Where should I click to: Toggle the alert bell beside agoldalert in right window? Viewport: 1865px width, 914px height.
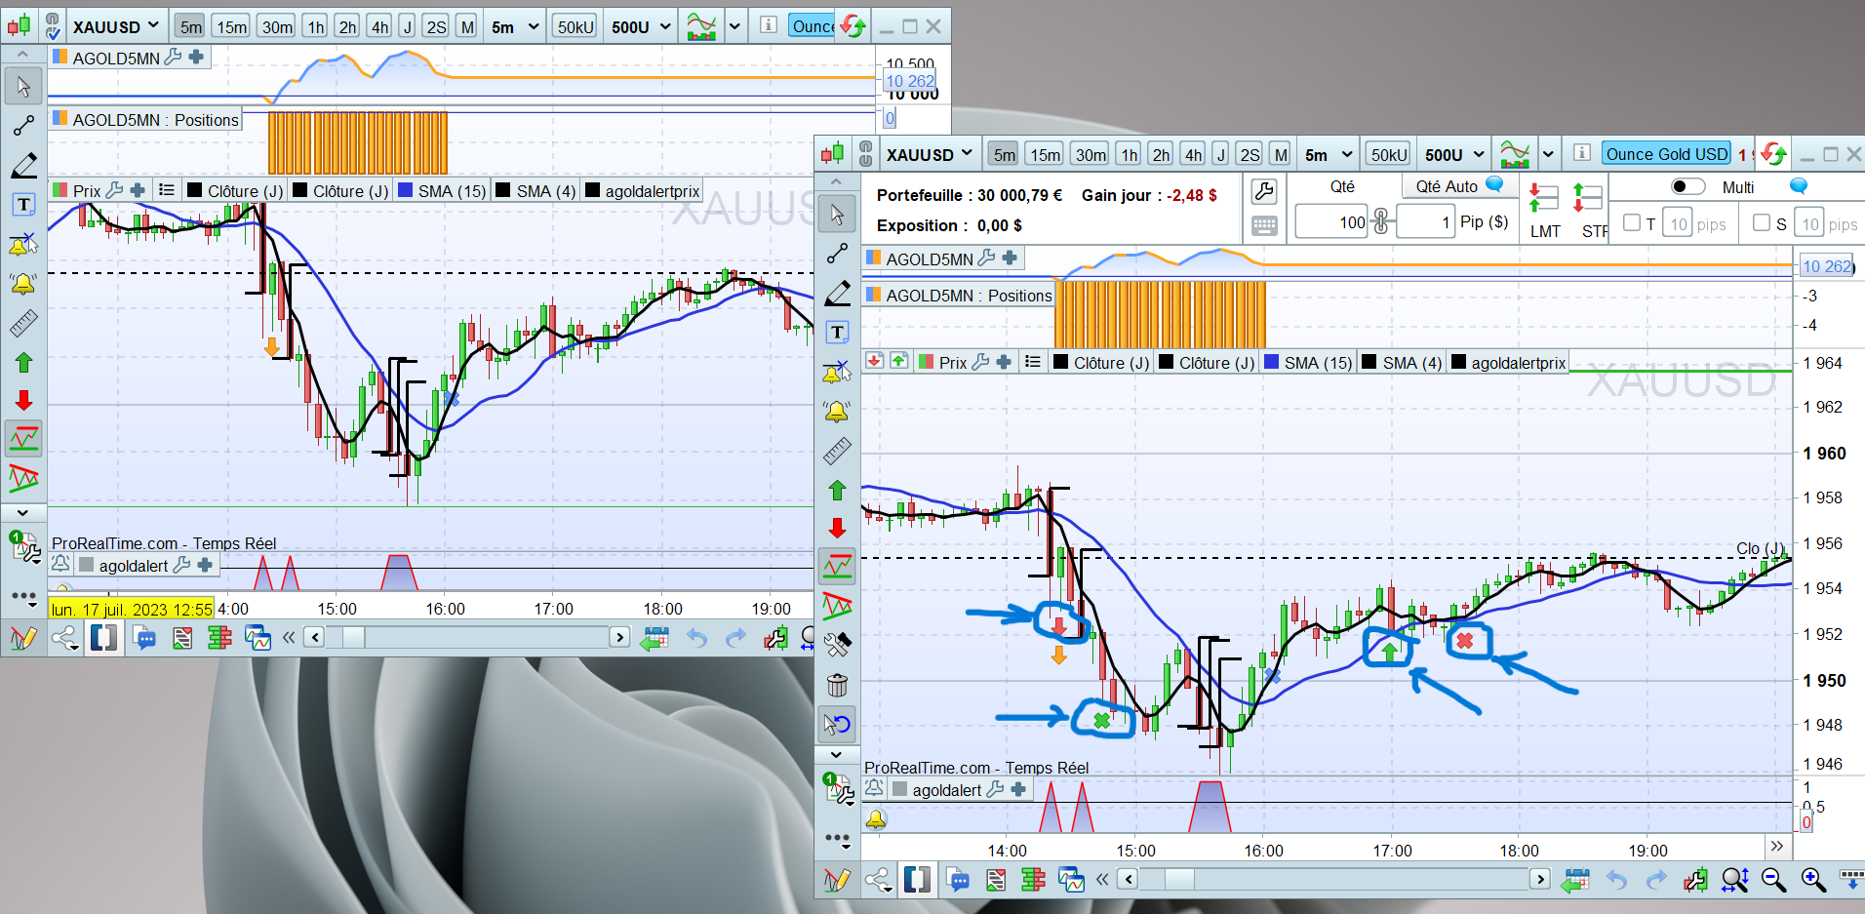pos(875,788)
